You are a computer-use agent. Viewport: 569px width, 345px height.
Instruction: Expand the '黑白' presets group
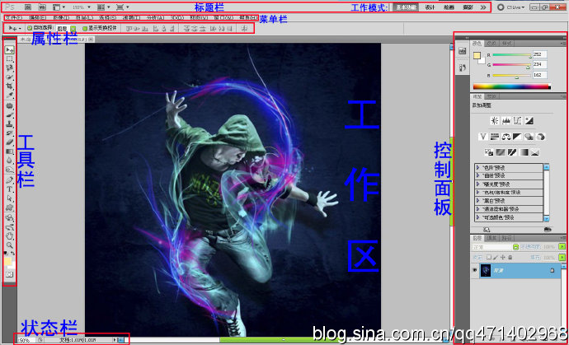[x=478, y=200]
